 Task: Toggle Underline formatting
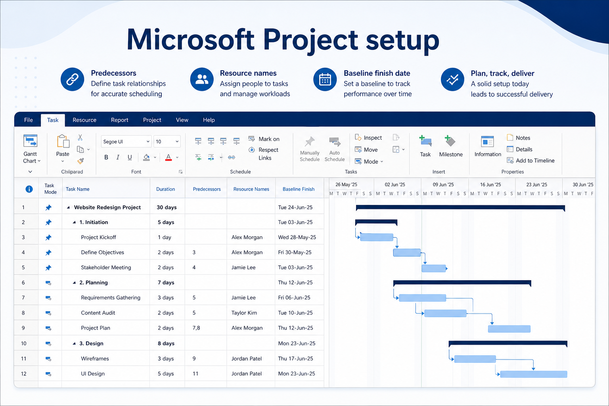(130, 157)
